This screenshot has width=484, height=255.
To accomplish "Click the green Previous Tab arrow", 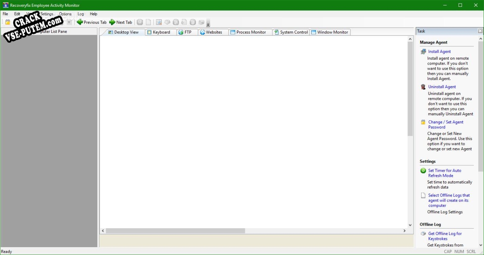I will 80,22.
